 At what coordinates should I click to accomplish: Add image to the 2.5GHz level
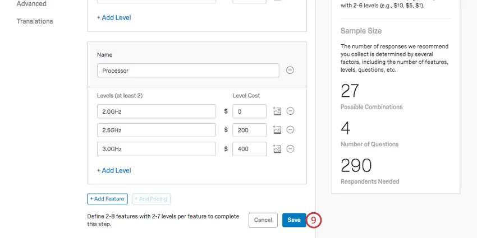277,130
